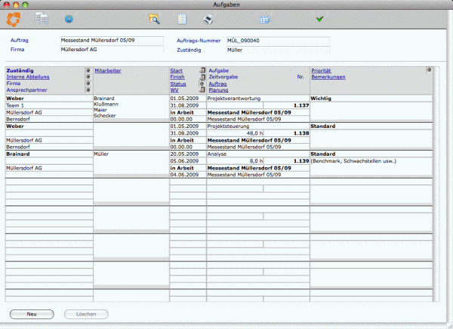Click the Bemerkungen header link

pos(328,77)
